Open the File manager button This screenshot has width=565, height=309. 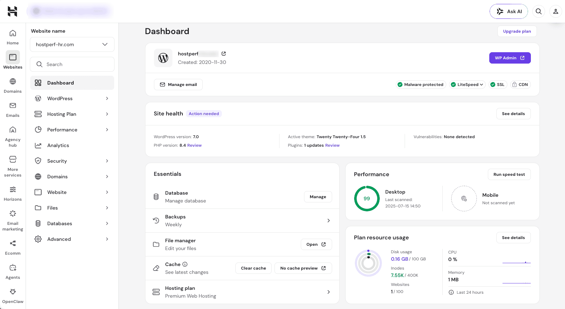(316, 244)
